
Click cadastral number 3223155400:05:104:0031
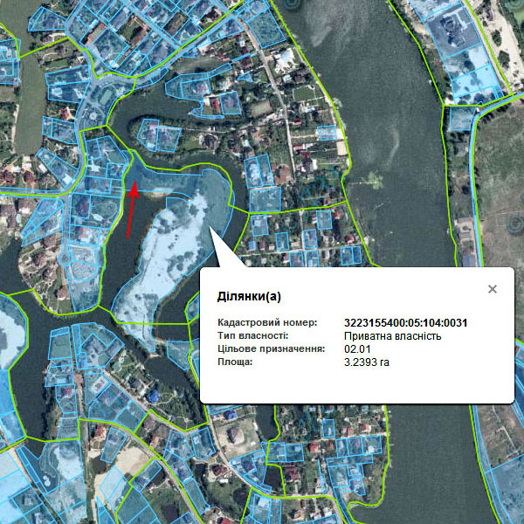pyautogui.click(x=406, y=323)
